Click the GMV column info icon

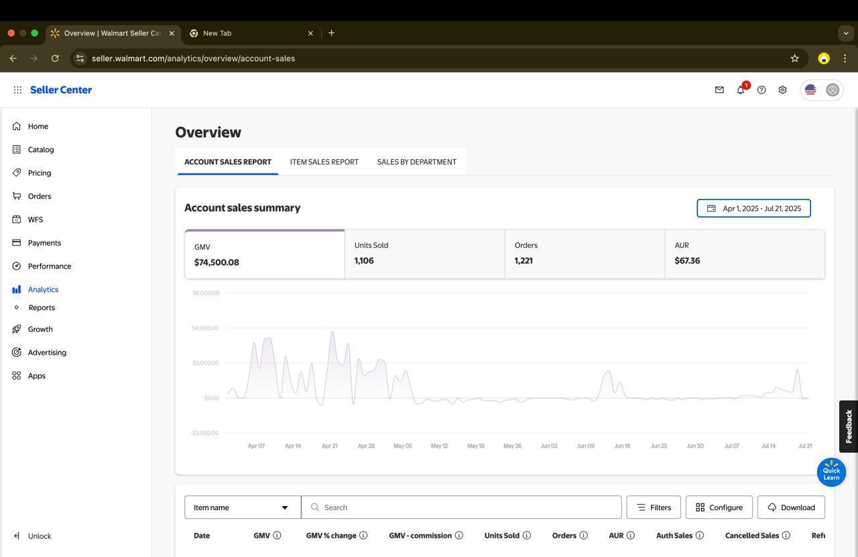[x=277, y=536]
